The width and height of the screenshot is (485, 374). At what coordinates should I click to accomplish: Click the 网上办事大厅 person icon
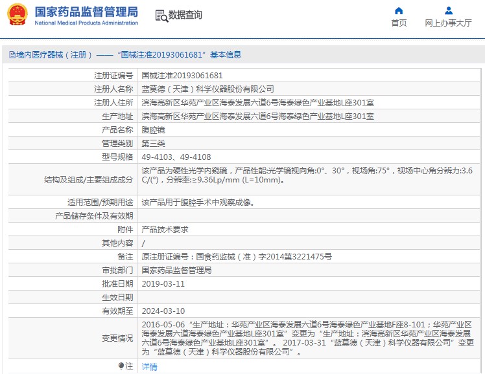tap(448, 10)
